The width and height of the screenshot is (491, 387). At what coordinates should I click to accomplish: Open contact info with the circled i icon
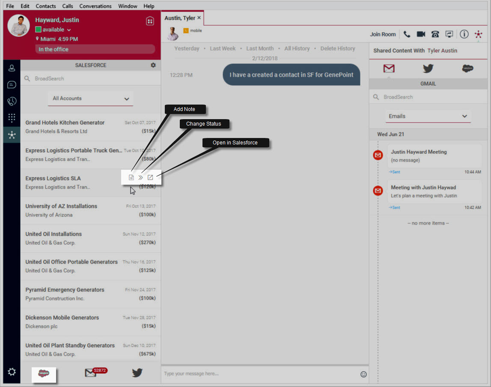[x=464, y=34]
